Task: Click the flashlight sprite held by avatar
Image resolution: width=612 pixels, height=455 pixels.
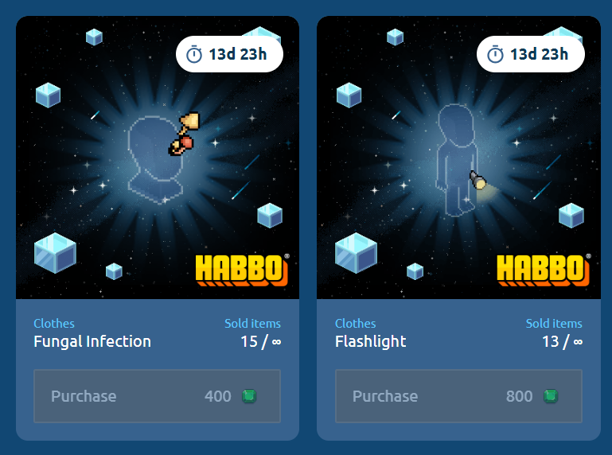Action: [x=478, y=181]
